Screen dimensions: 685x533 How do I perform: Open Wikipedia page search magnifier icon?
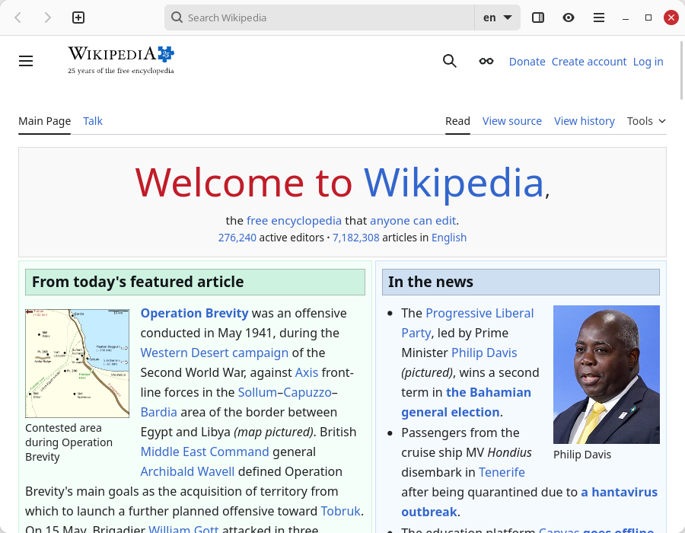450,61
